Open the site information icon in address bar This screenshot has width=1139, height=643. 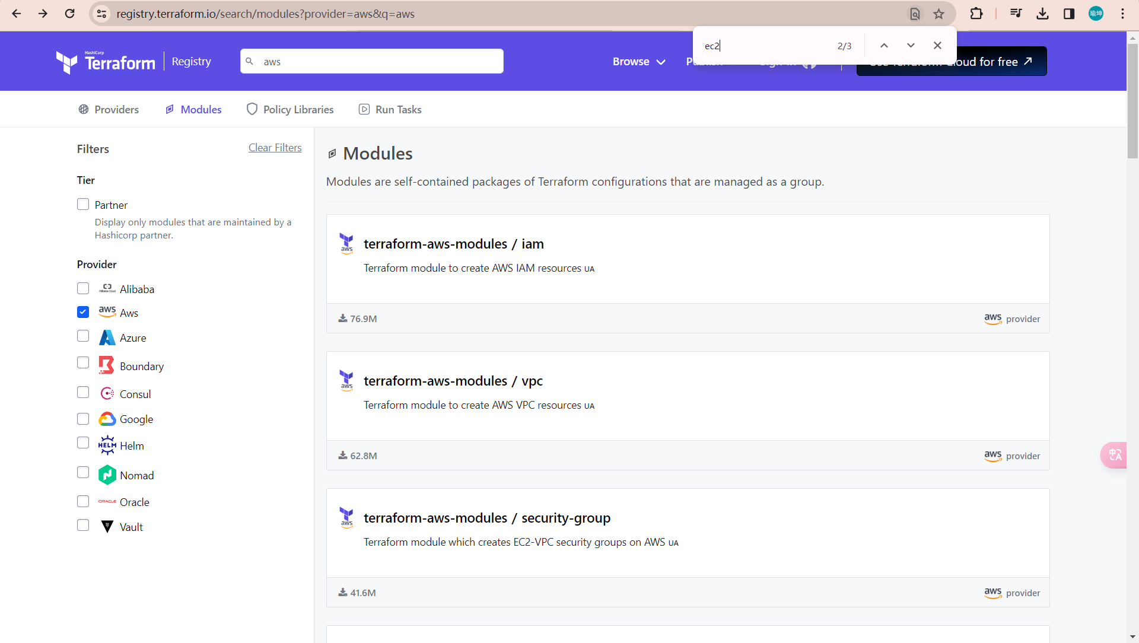[x=101, y=14]
